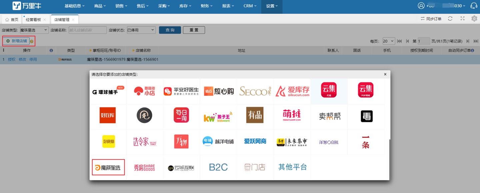Open the per-page count dropdown
The height and width of the screenshot is (193, 480).
pos(389,41)
